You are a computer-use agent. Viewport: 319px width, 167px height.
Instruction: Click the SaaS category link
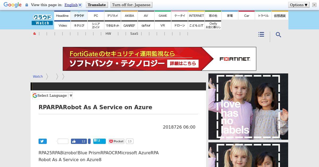pos(134,34)
